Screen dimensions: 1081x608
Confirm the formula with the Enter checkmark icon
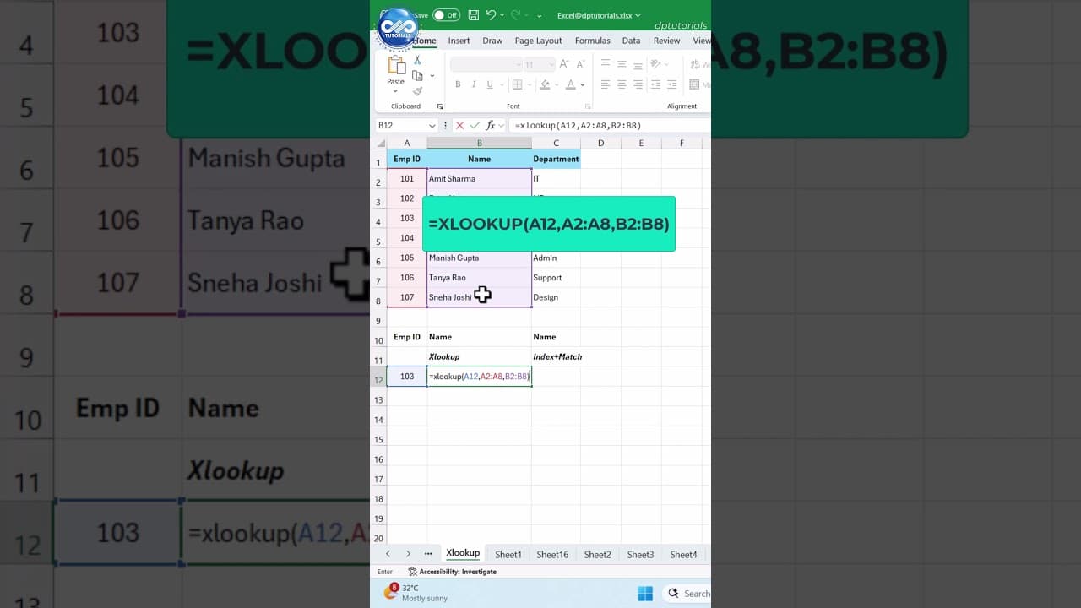click(x=475, y=125)
